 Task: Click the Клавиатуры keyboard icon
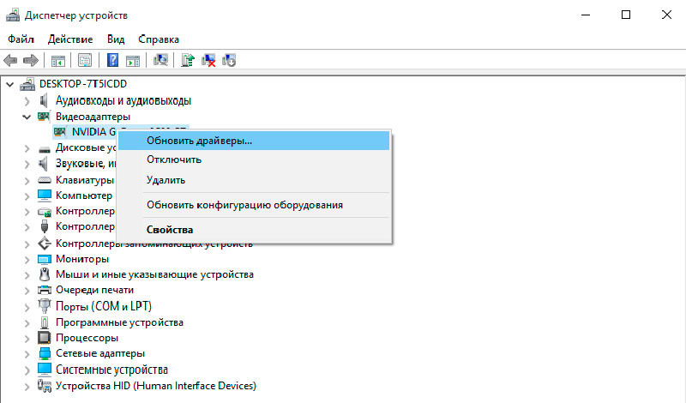point(45,180)
